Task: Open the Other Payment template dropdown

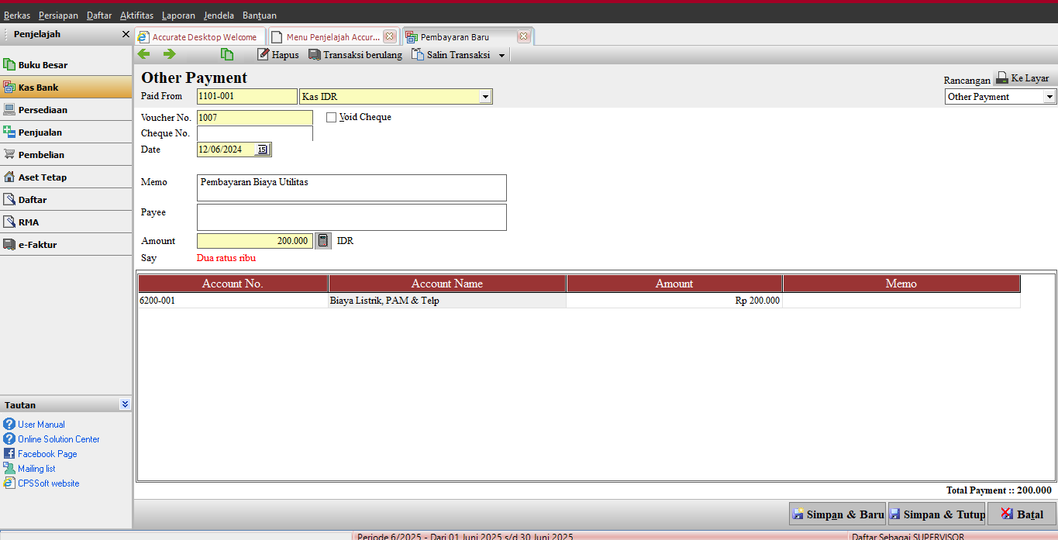Action: click(x=1049, y=97)
